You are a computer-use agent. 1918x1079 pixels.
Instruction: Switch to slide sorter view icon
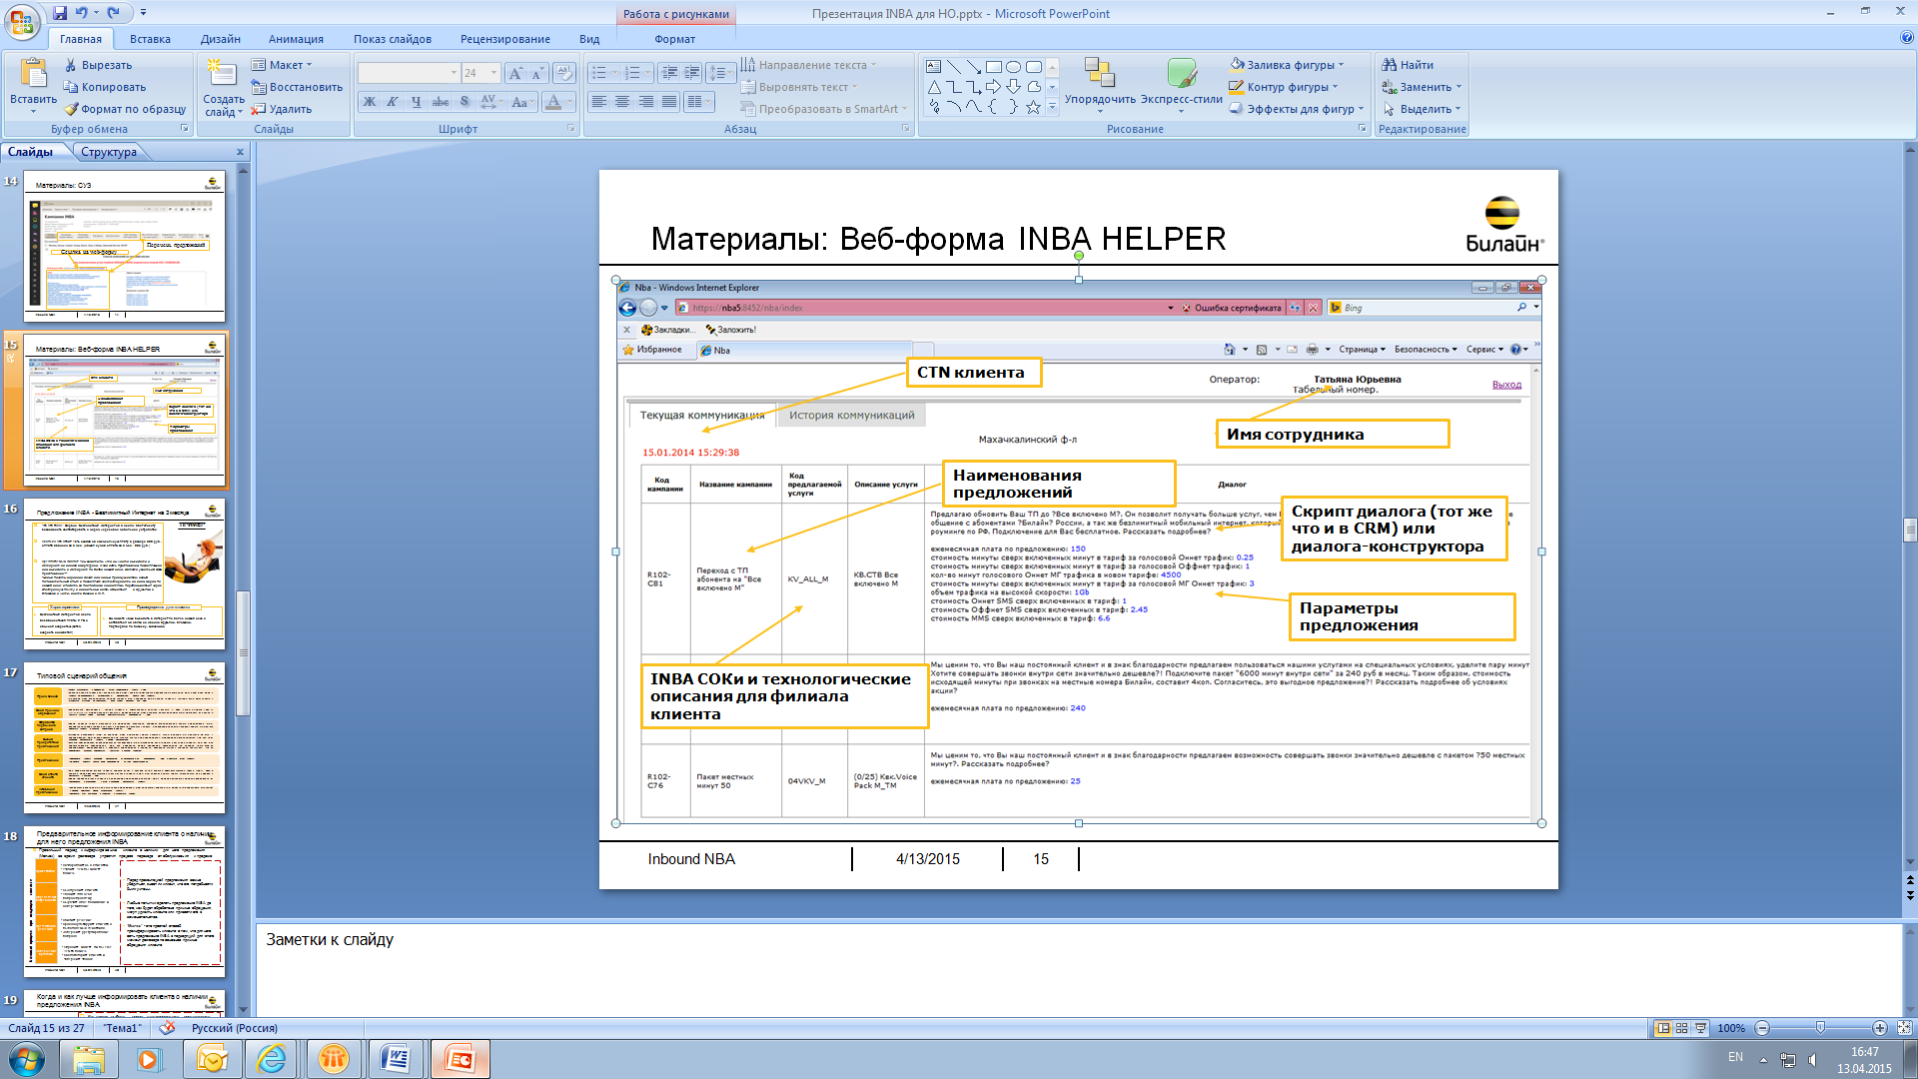click(x=1682, y=1028)
